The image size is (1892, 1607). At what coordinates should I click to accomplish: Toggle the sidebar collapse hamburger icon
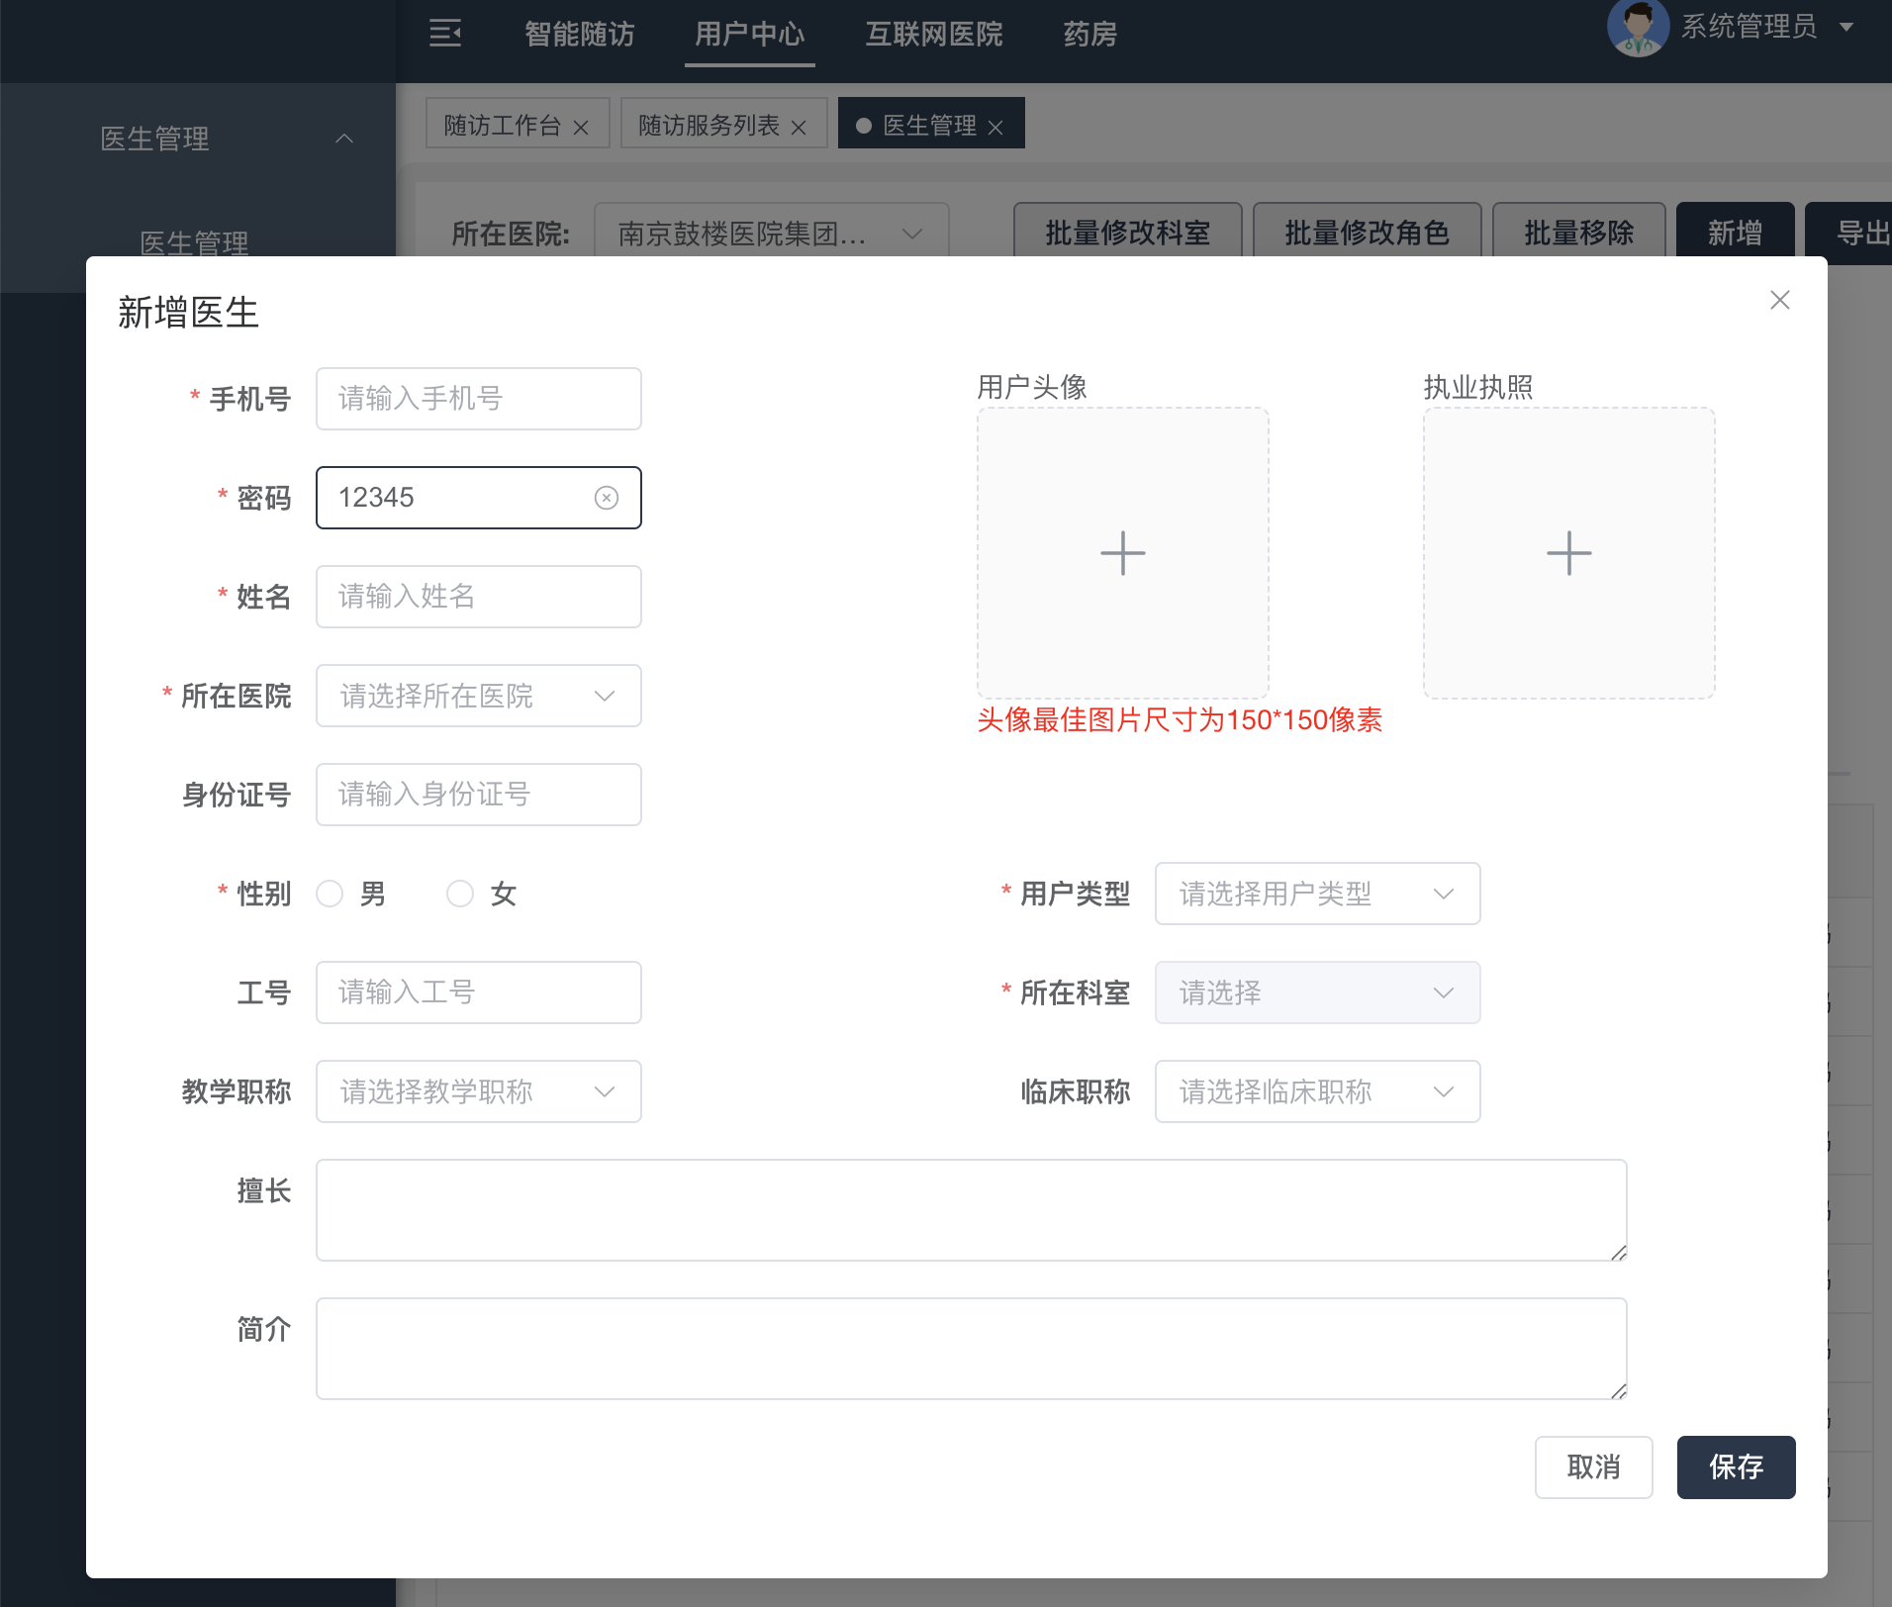[445, 34]
